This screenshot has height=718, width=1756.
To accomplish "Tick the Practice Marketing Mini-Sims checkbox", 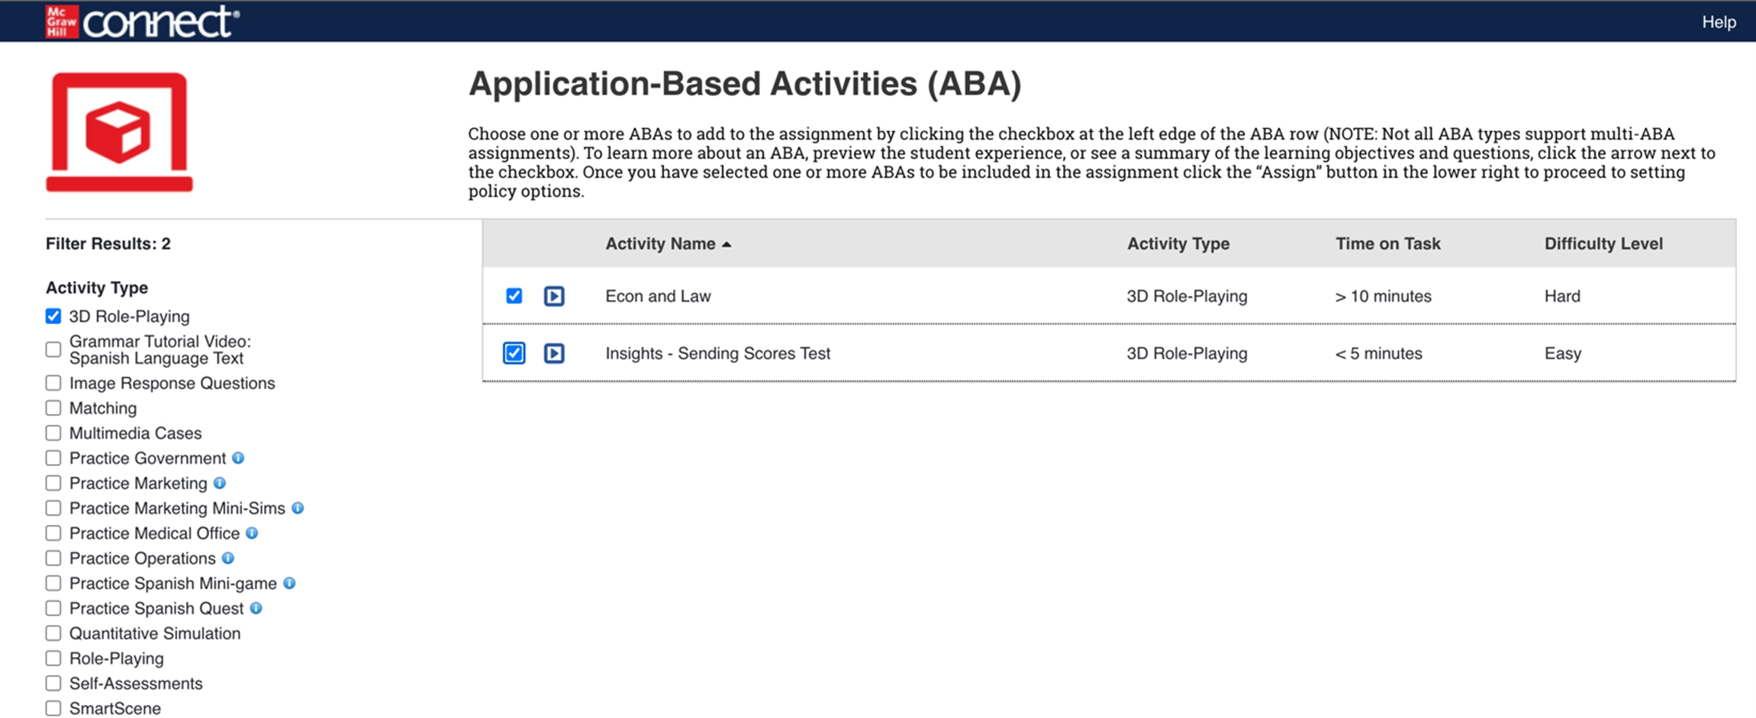I will click(53, 508).
